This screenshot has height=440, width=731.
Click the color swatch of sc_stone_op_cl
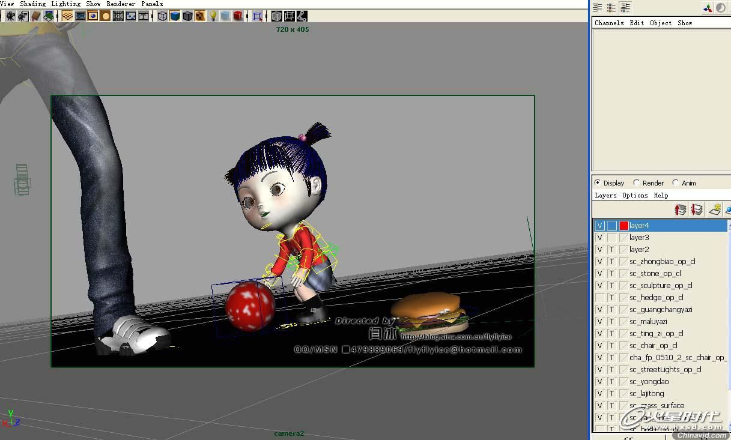pos(623,274)
